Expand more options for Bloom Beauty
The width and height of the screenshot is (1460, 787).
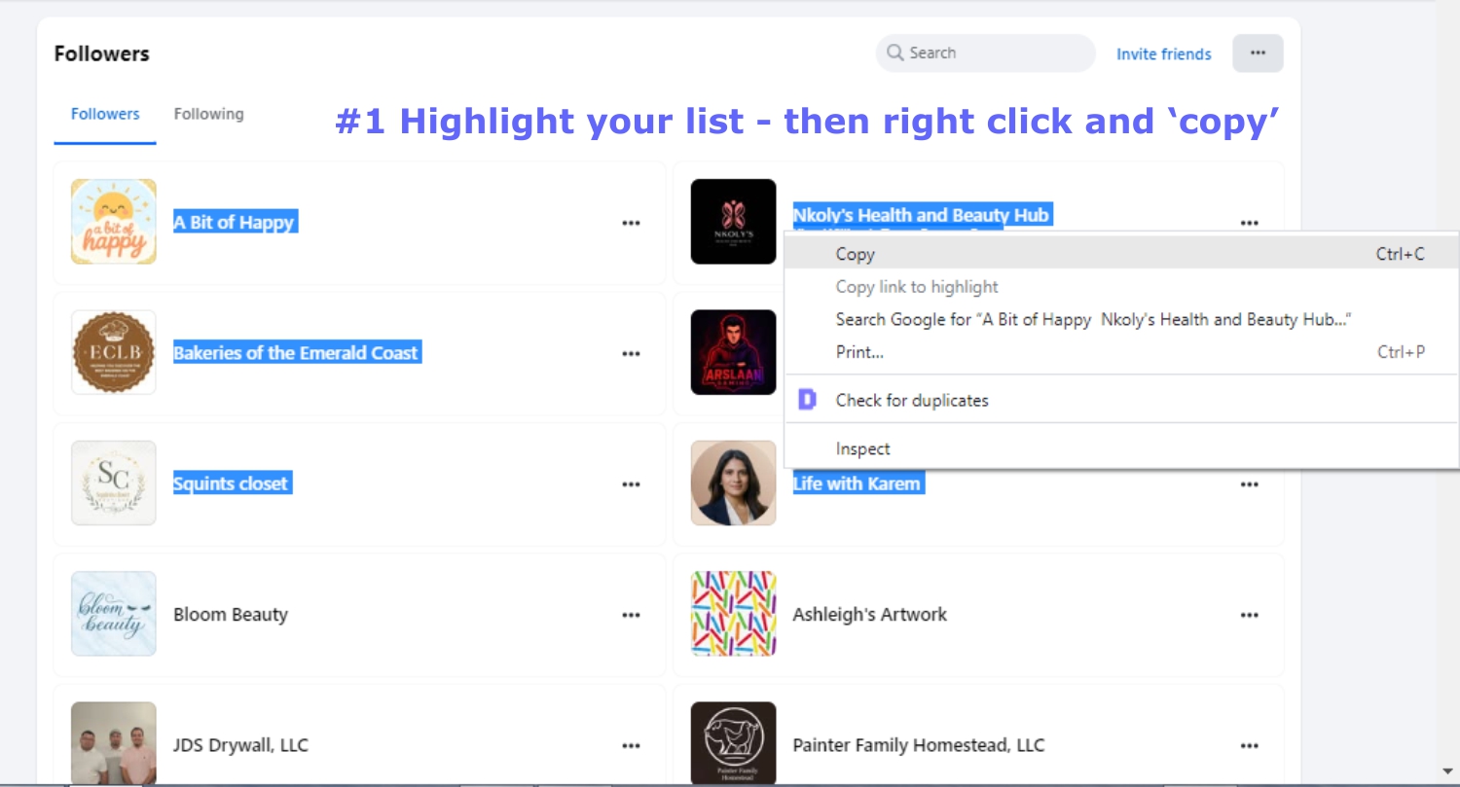pos(631,615)
